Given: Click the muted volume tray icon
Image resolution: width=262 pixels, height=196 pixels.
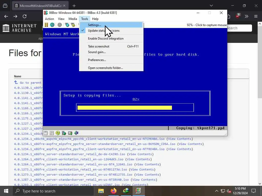Looking at the screenshot, I should click(x=229, y=191).
